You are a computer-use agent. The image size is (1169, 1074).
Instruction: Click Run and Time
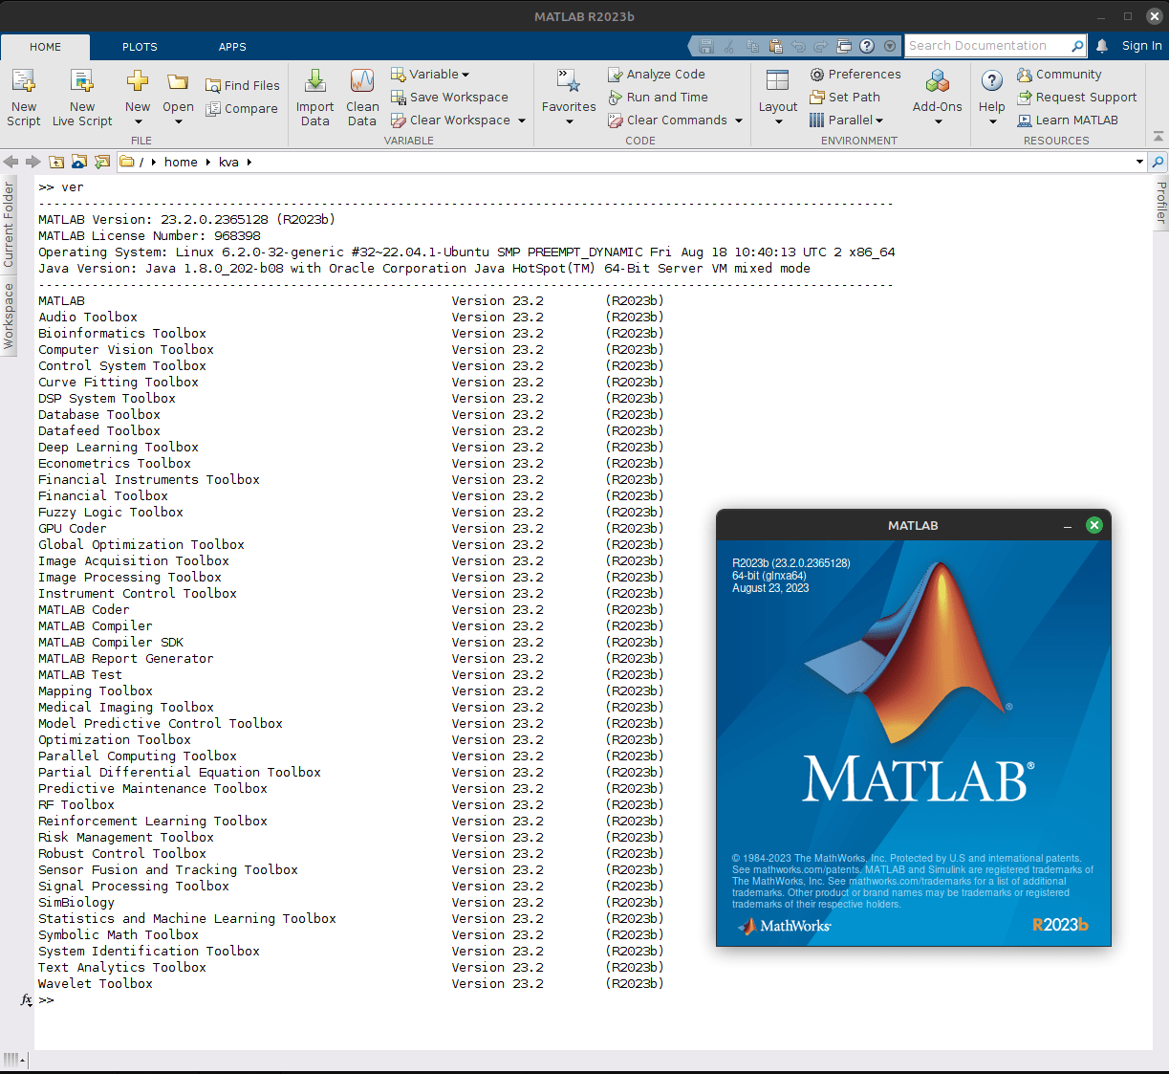[x=658, y=97]
